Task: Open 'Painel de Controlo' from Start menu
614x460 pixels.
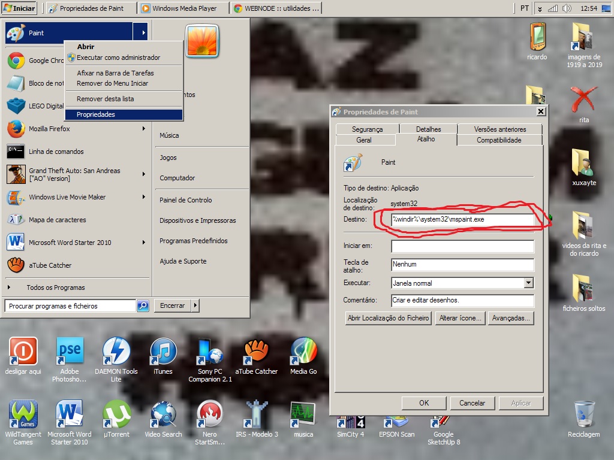Action: coord(186,200)
